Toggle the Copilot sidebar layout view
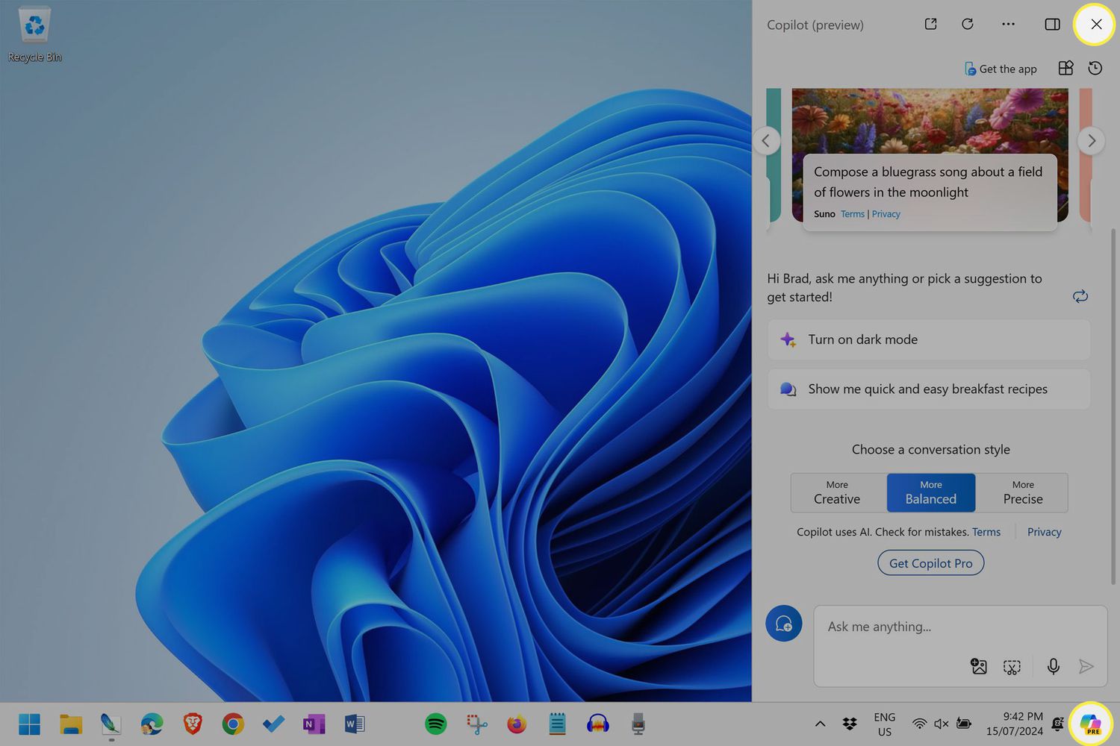The width and height of the screenshot is (1120, 746). pos(1052,25)
